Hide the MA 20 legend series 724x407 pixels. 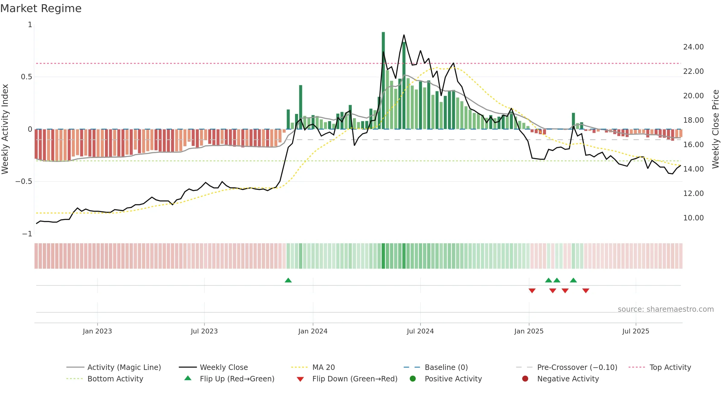pos(313,367)
